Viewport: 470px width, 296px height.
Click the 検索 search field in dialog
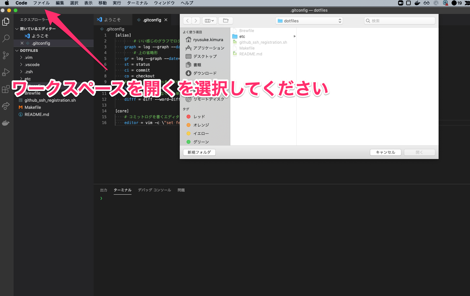[400, 21]
